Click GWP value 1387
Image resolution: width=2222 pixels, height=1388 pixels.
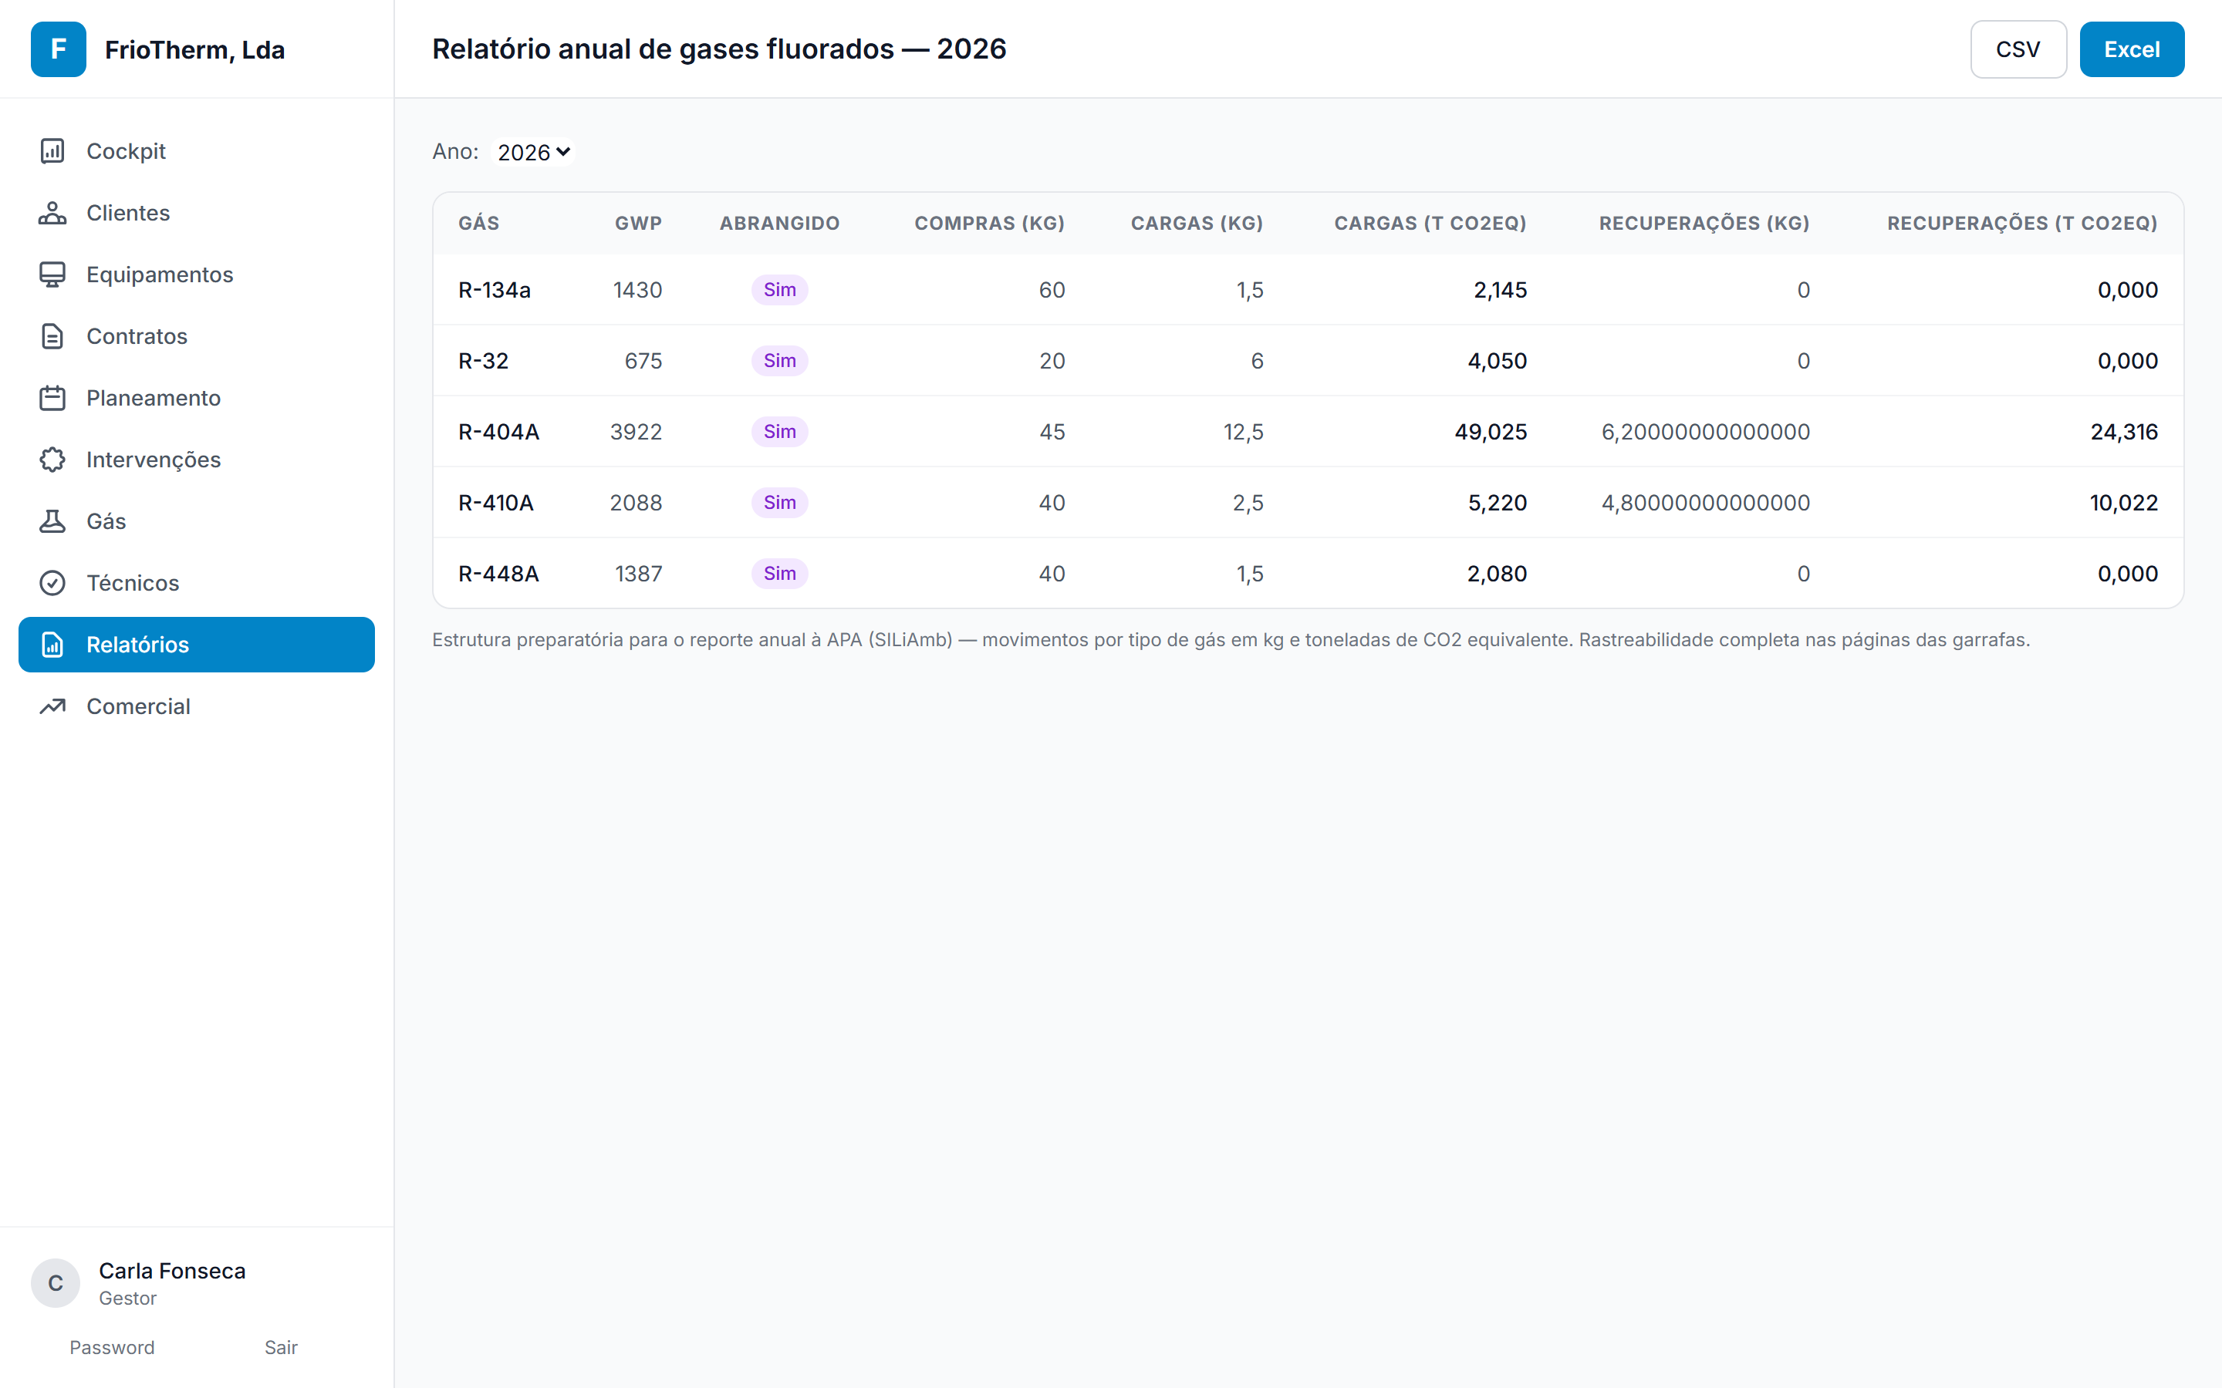click(x=638, y=574)
